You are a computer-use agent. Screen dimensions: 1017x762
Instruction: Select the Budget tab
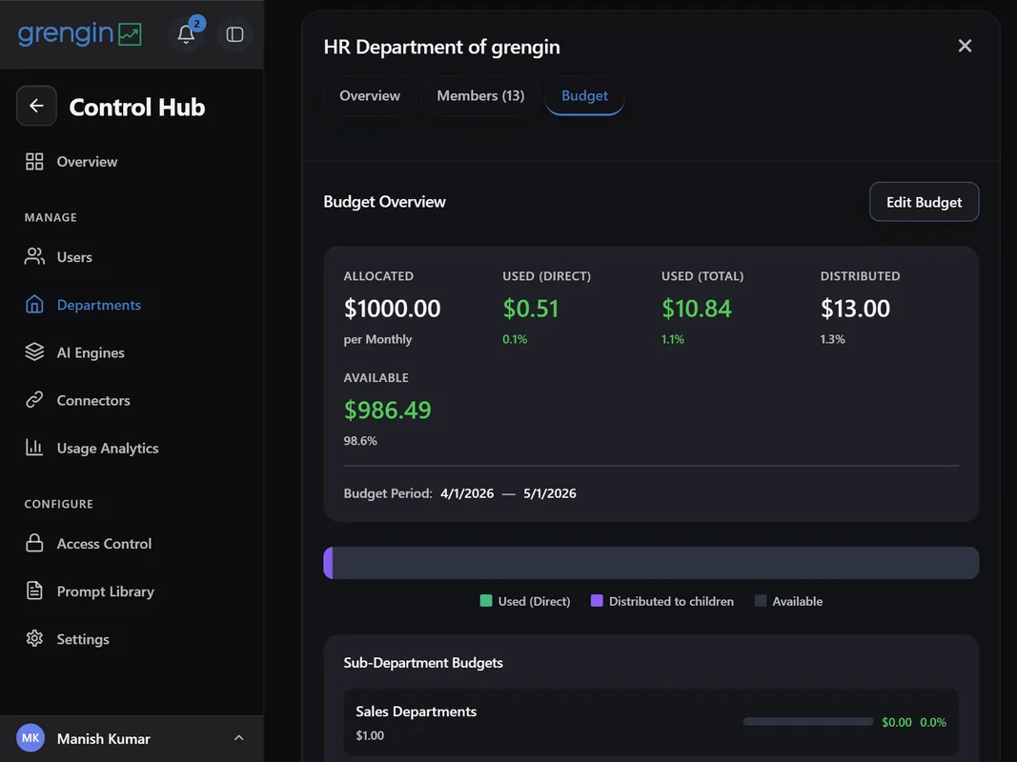[x=584, y=96]
